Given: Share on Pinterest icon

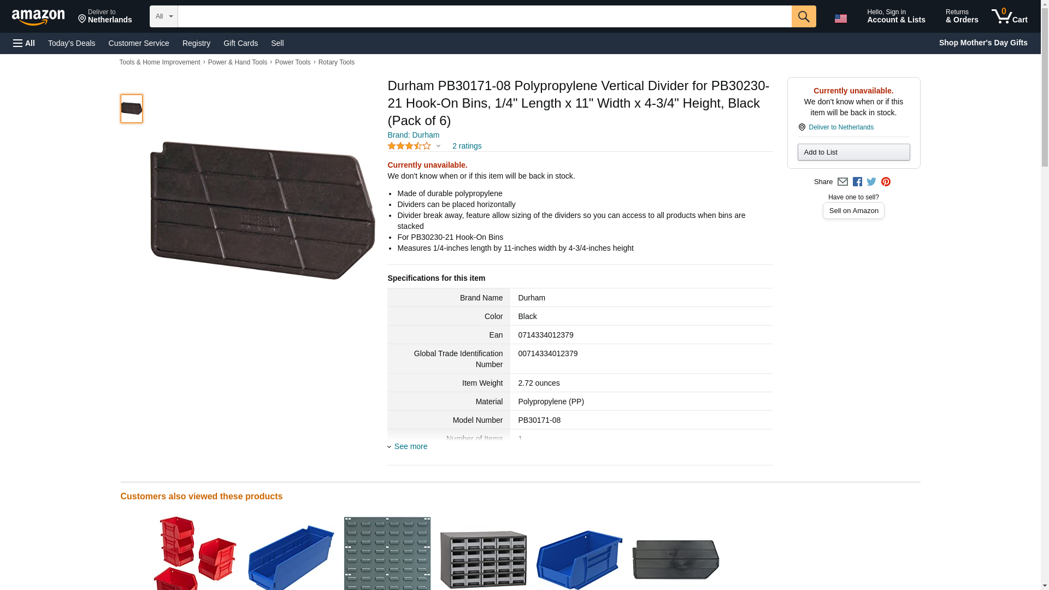Looking at the screenshot, I should tap(886, 182).
